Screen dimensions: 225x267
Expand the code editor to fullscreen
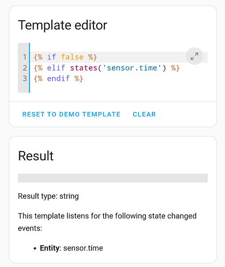(x=195, y=56)
